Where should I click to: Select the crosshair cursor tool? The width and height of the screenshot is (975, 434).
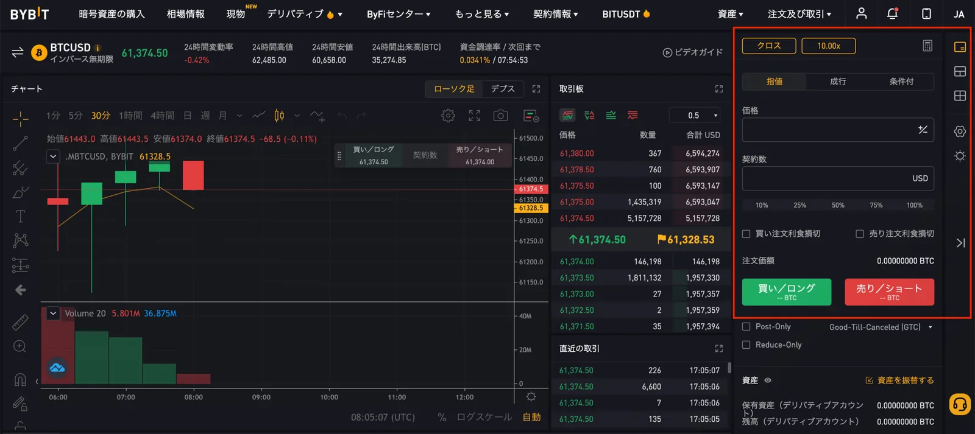pyautogui.click(x=20, y=119)
